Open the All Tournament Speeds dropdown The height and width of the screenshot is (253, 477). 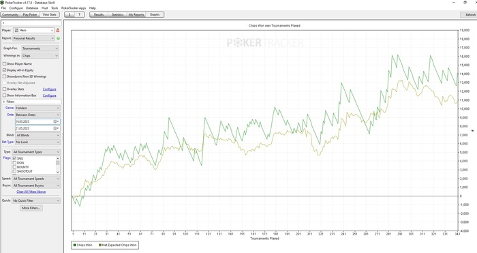pyautogui.click(x=36, y=179)
